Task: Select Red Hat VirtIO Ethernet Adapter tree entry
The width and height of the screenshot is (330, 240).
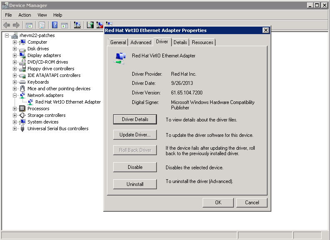Action: pos(68,102)
